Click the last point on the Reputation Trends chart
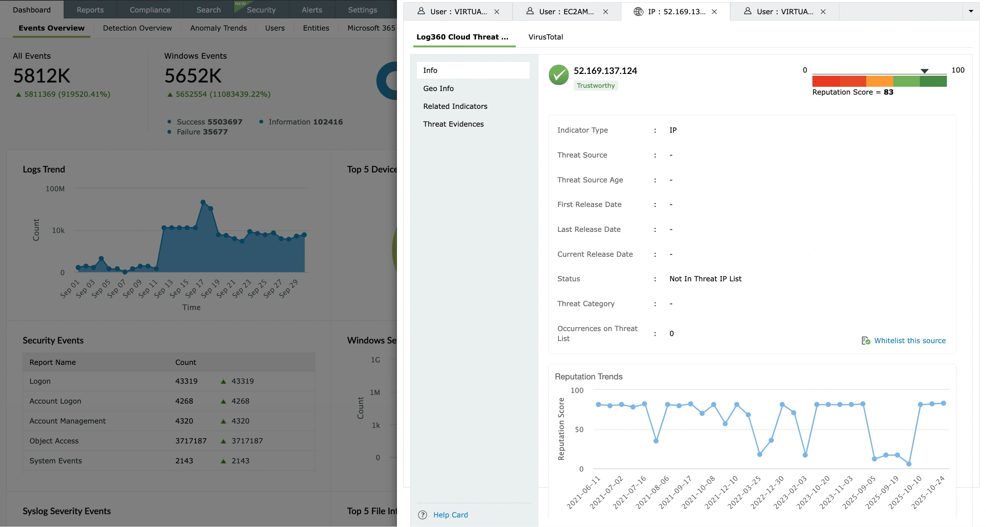The height and width of the screenshot is (527, 986). pyautogui.click(x=943, y=403)
